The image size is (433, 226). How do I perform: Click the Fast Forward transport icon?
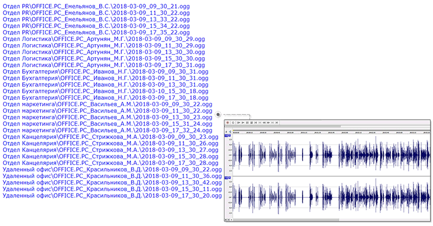click(269, 123)
